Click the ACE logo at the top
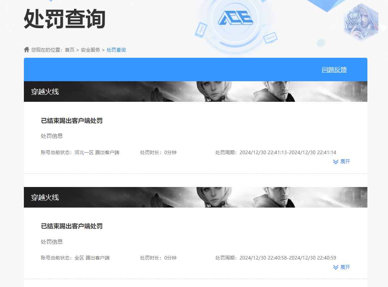This screenshot has width=388, height=287. click(235, 18)
